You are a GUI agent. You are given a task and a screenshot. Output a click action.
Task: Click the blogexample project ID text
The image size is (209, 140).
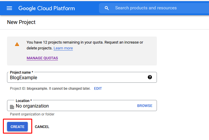[x=37, y=89]
